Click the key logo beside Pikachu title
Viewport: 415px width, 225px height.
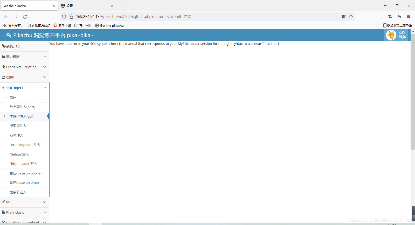click(x=9, y=35)
